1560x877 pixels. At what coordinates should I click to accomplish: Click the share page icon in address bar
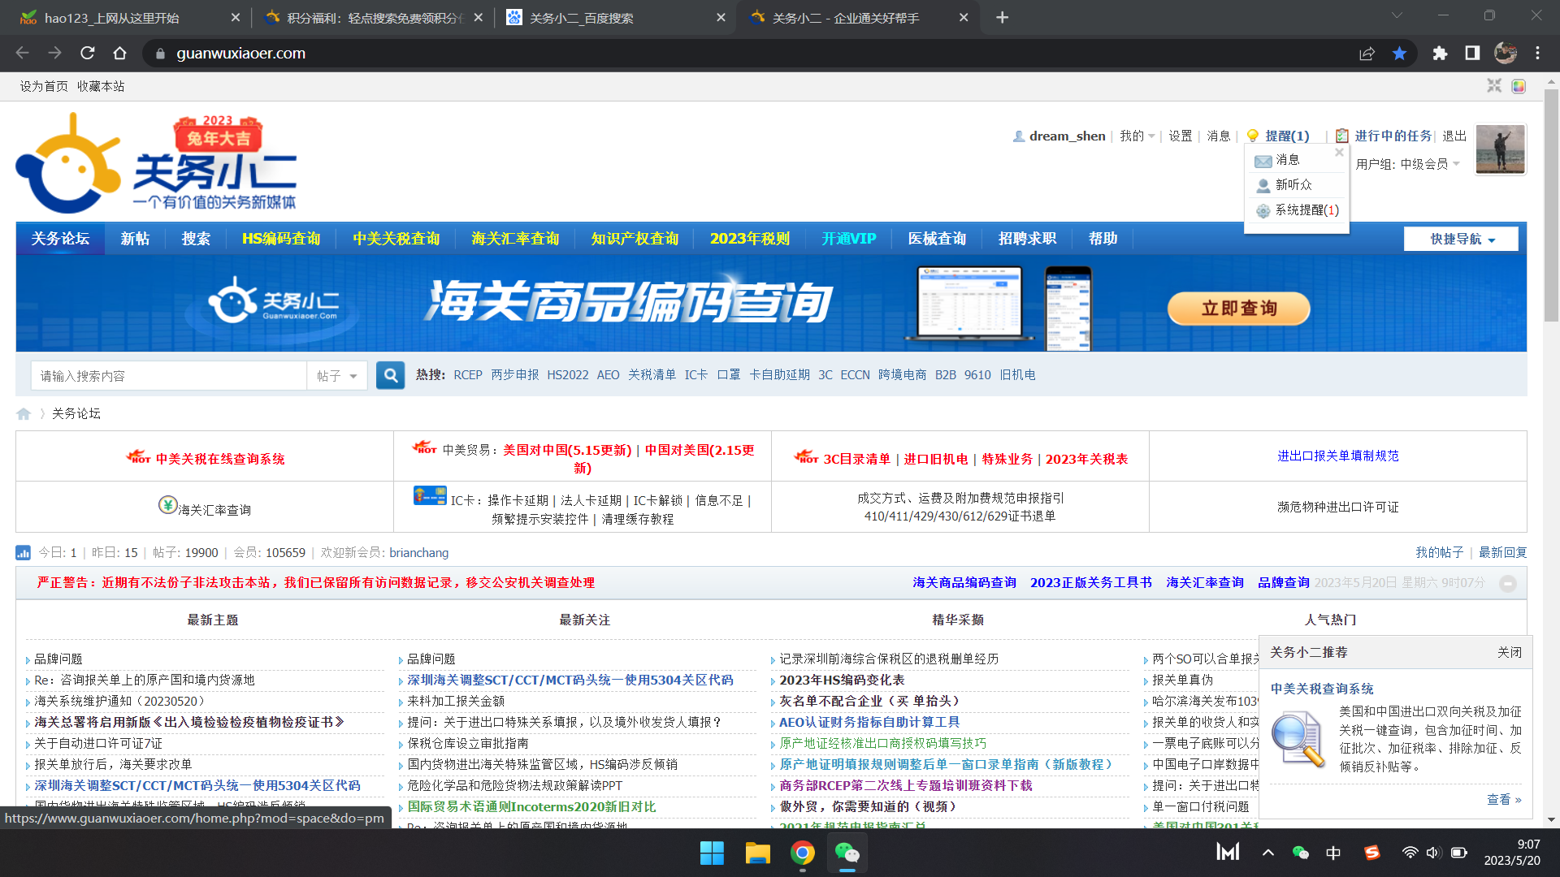(x=1367, y=53)
